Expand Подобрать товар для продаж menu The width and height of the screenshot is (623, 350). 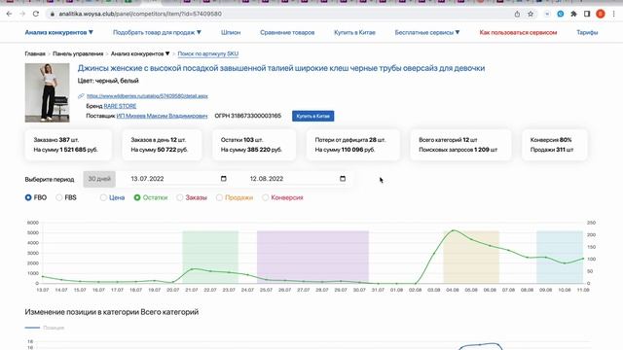(157, 32)
